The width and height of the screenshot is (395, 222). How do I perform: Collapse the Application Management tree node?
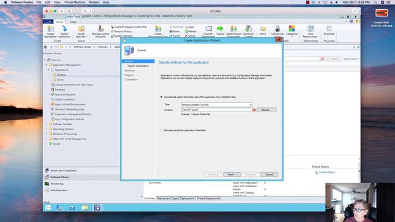click(47, 65)
